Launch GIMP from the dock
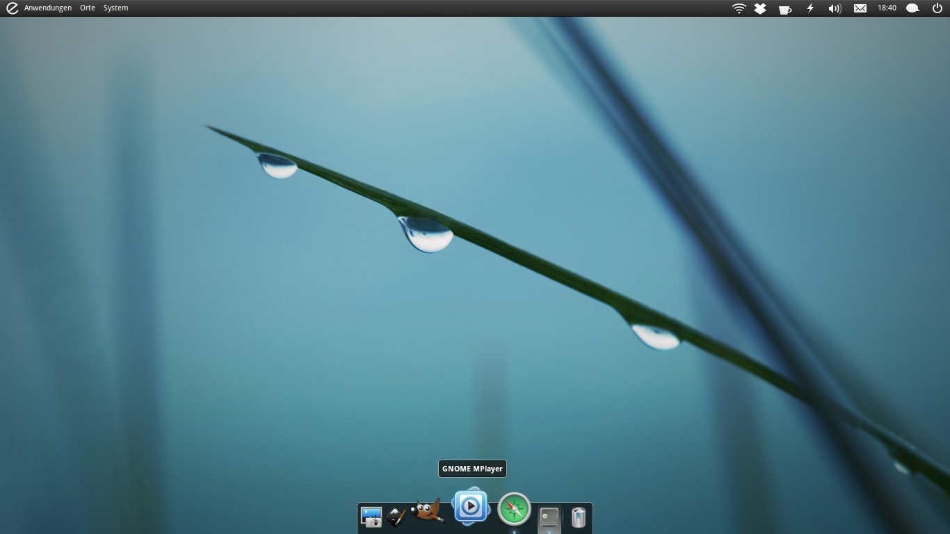Image resolution: width=950 pixels, height=534 pixels. tap(427, 511)
